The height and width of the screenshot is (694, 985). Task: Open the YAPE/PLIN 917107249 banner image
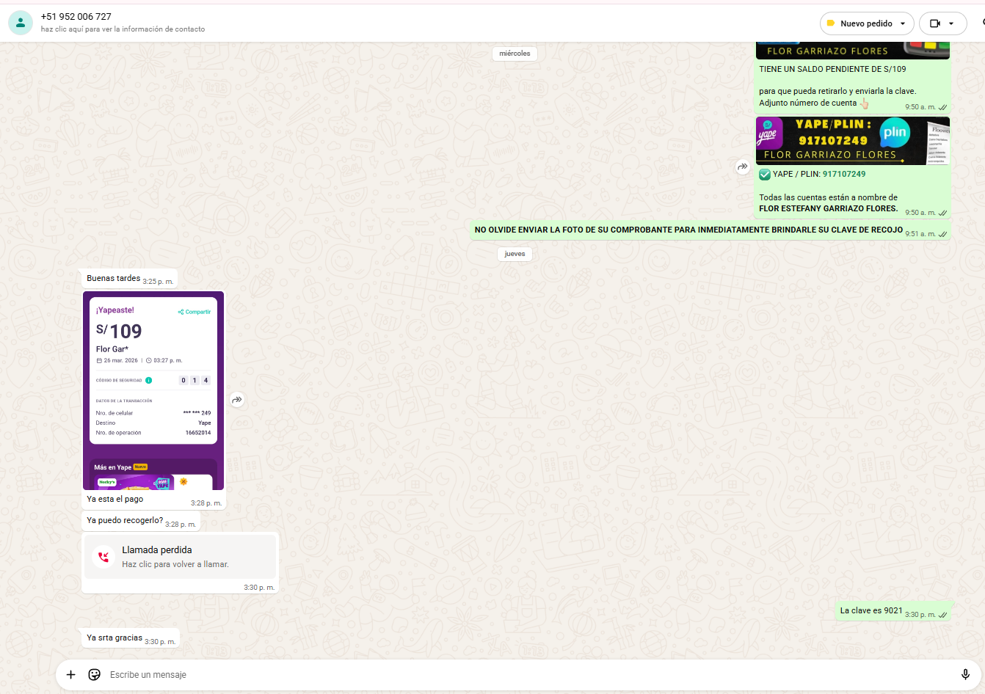point(852,141)
